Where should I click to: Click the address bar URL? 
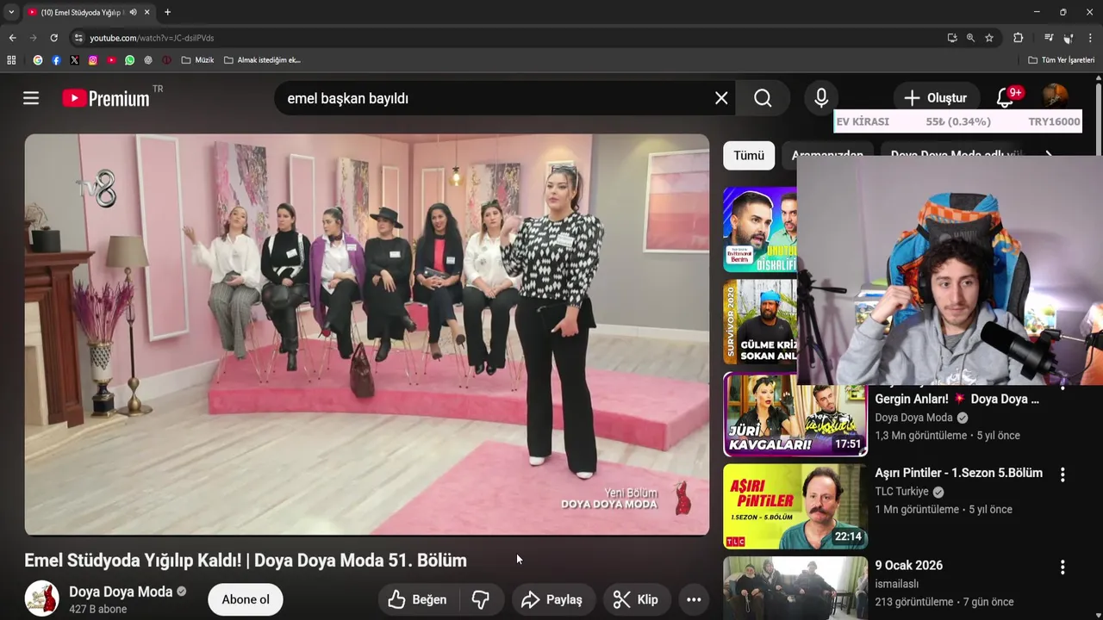(x=152, y=38)
